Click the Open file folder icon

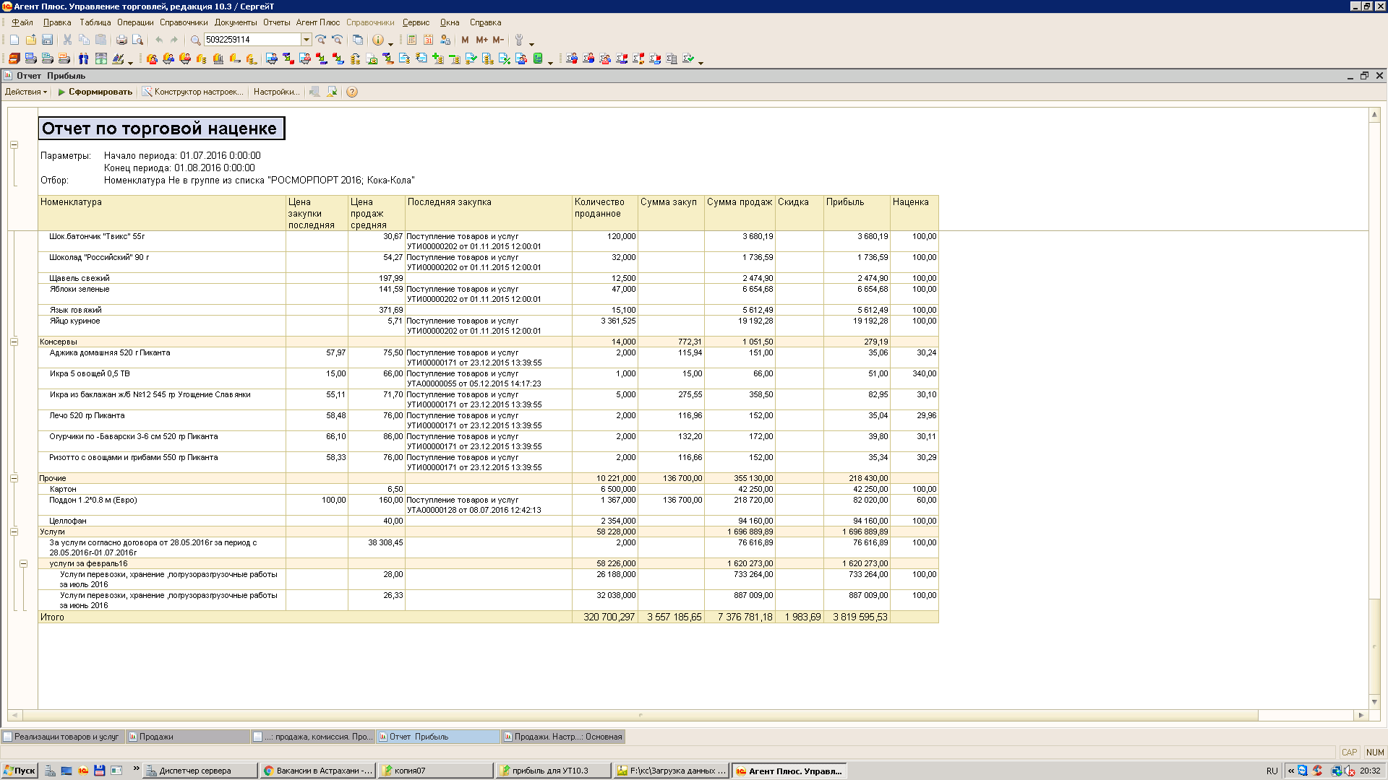(x=31, y=40)
